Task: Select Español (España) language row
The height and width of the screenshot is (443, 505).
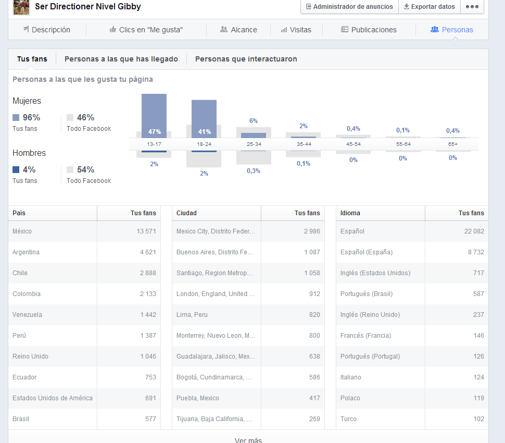Action: (x=412, y=252)
